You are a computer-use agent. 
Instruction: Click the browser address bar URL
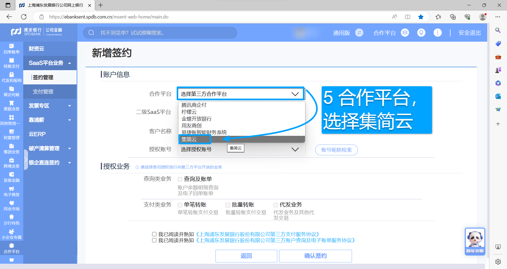pos(109,17)
